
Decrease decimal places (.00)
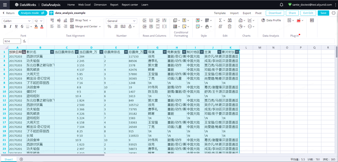point(116,26)
